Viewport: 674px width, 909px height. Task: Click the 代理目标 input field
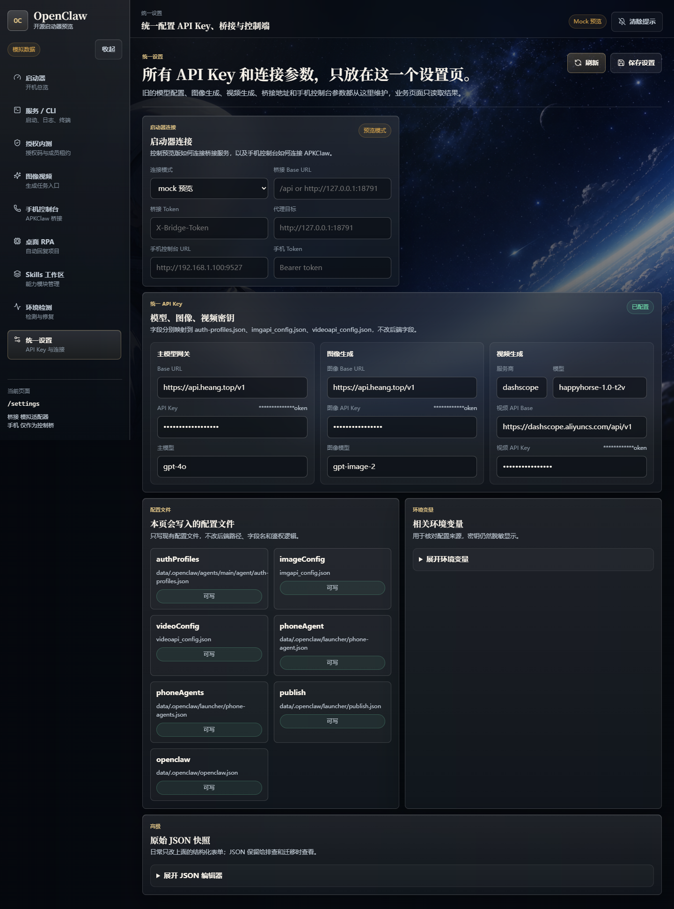(332, 228)
